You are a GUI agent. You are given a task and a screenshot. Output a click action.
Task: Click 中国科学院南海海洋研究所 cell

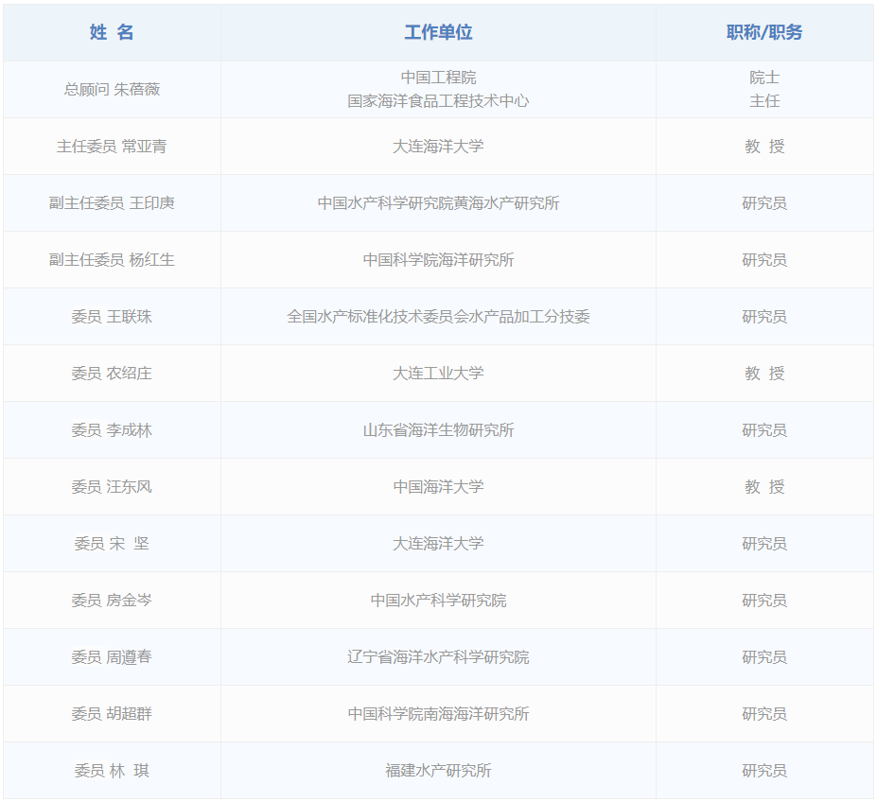coord(438,713)
